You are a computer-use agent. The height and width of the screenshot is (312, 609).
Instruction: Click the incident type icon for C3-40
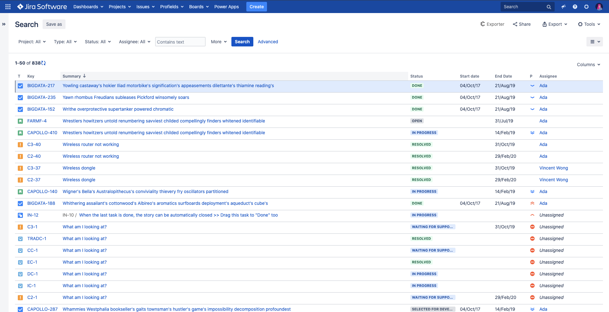pos(20,144)
